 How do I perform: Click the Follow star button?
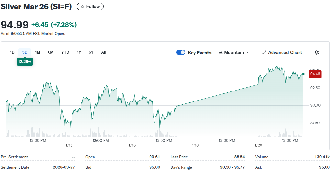point(90,6)
